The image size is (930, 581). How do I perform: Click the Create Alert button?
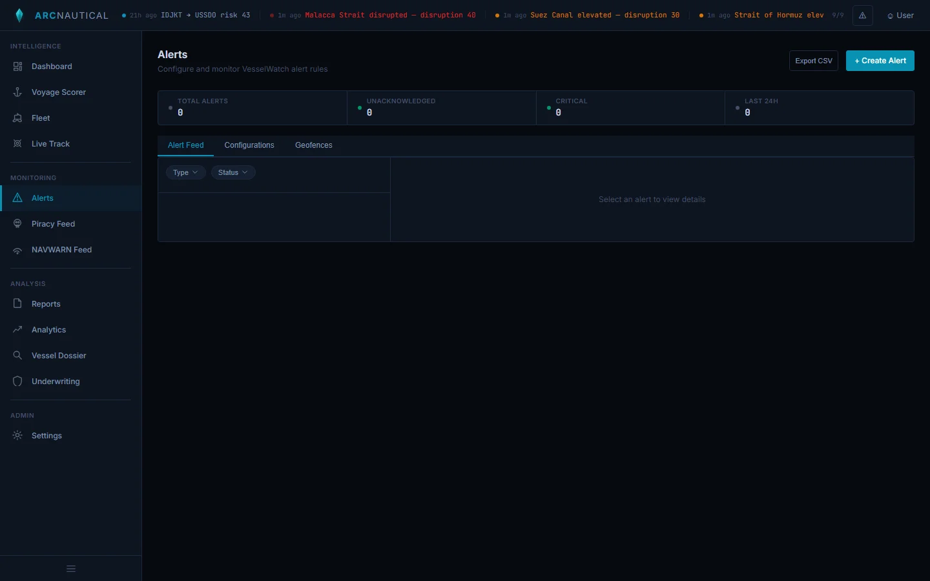pyautogui.click(x=880, y=61)
